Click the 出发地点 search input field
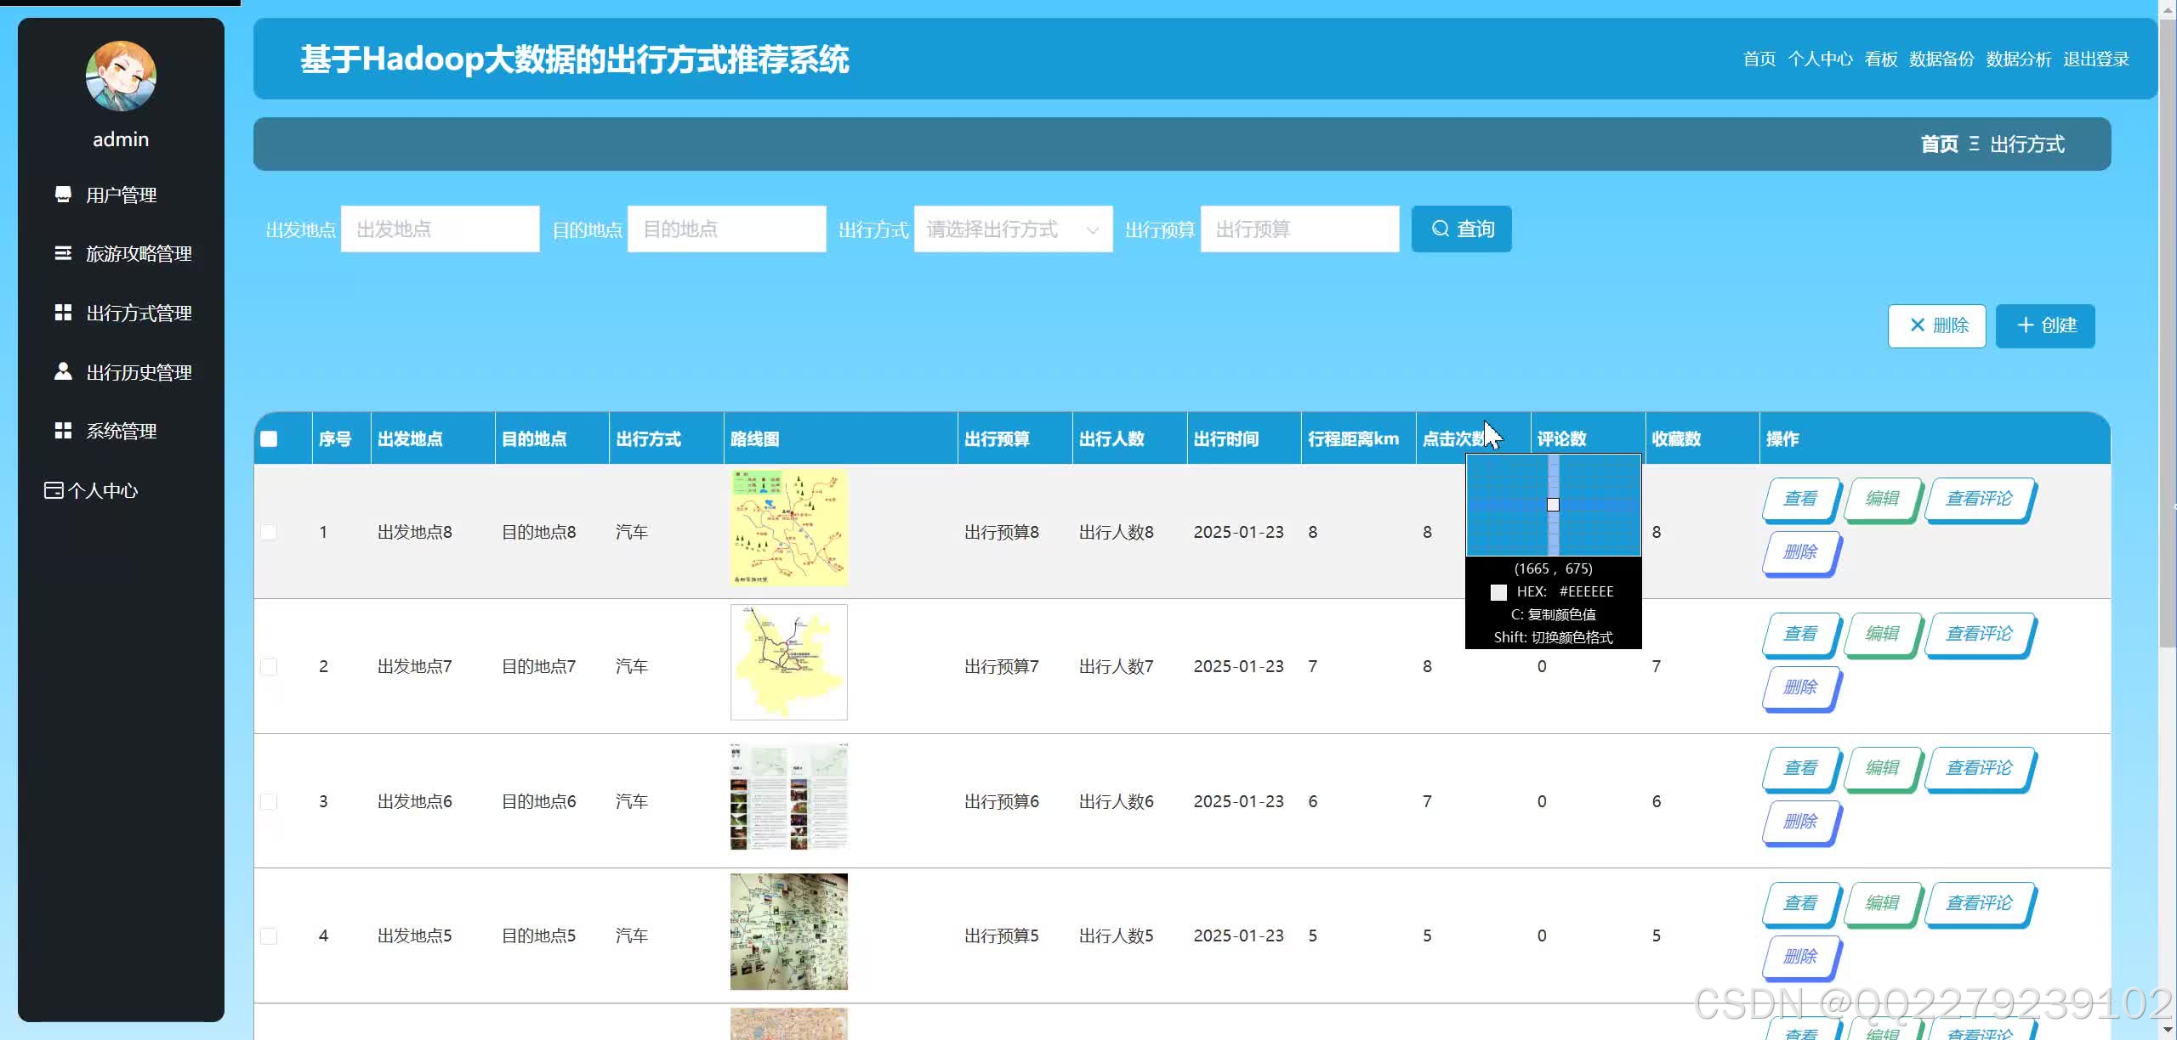This screenshot has height=1040, width=2177. pos(440,229)
